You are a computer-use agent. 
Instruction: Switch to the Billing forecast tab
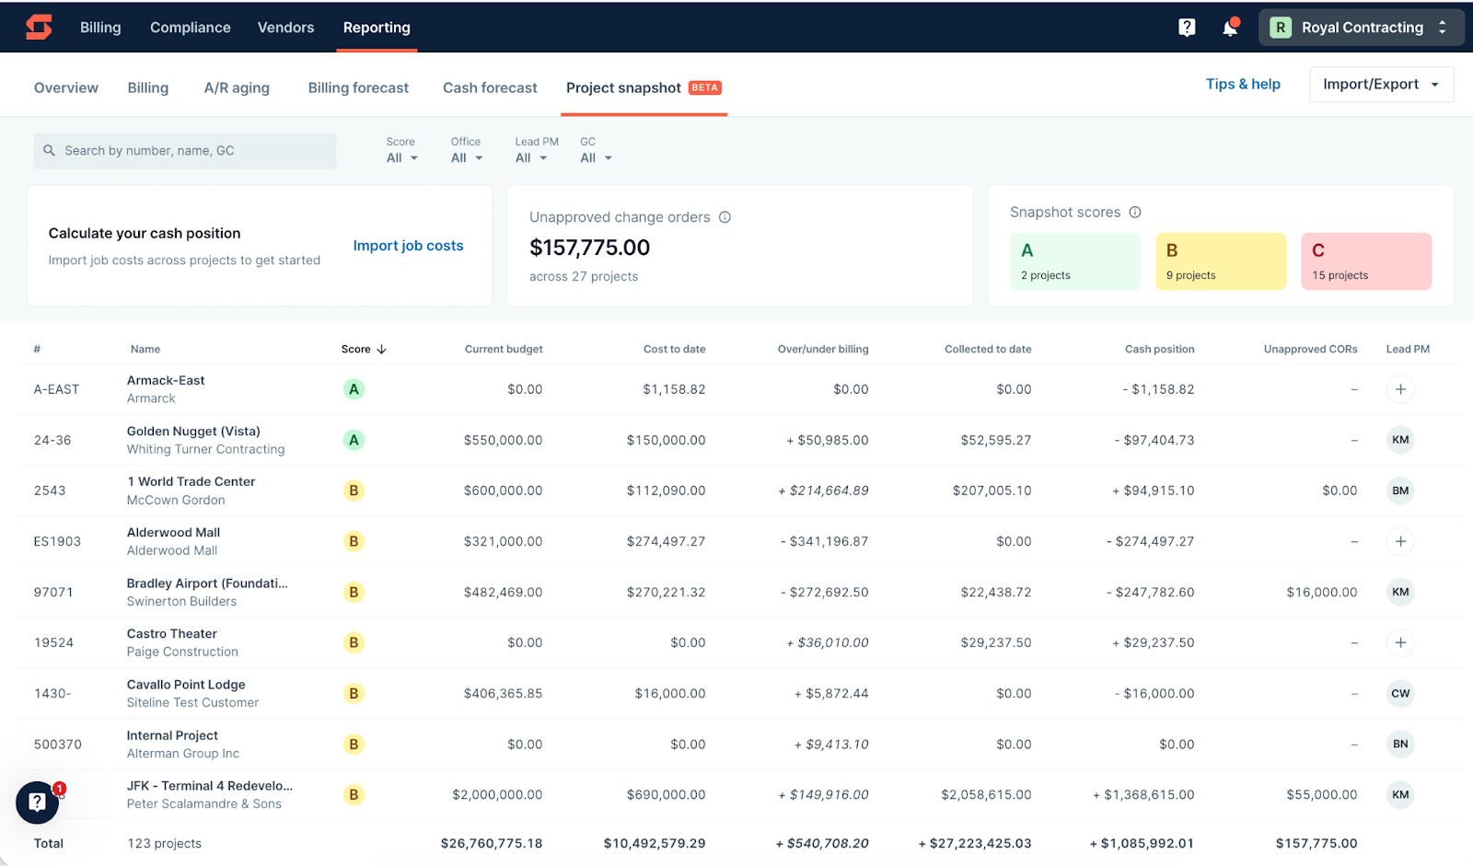[358, 87]
